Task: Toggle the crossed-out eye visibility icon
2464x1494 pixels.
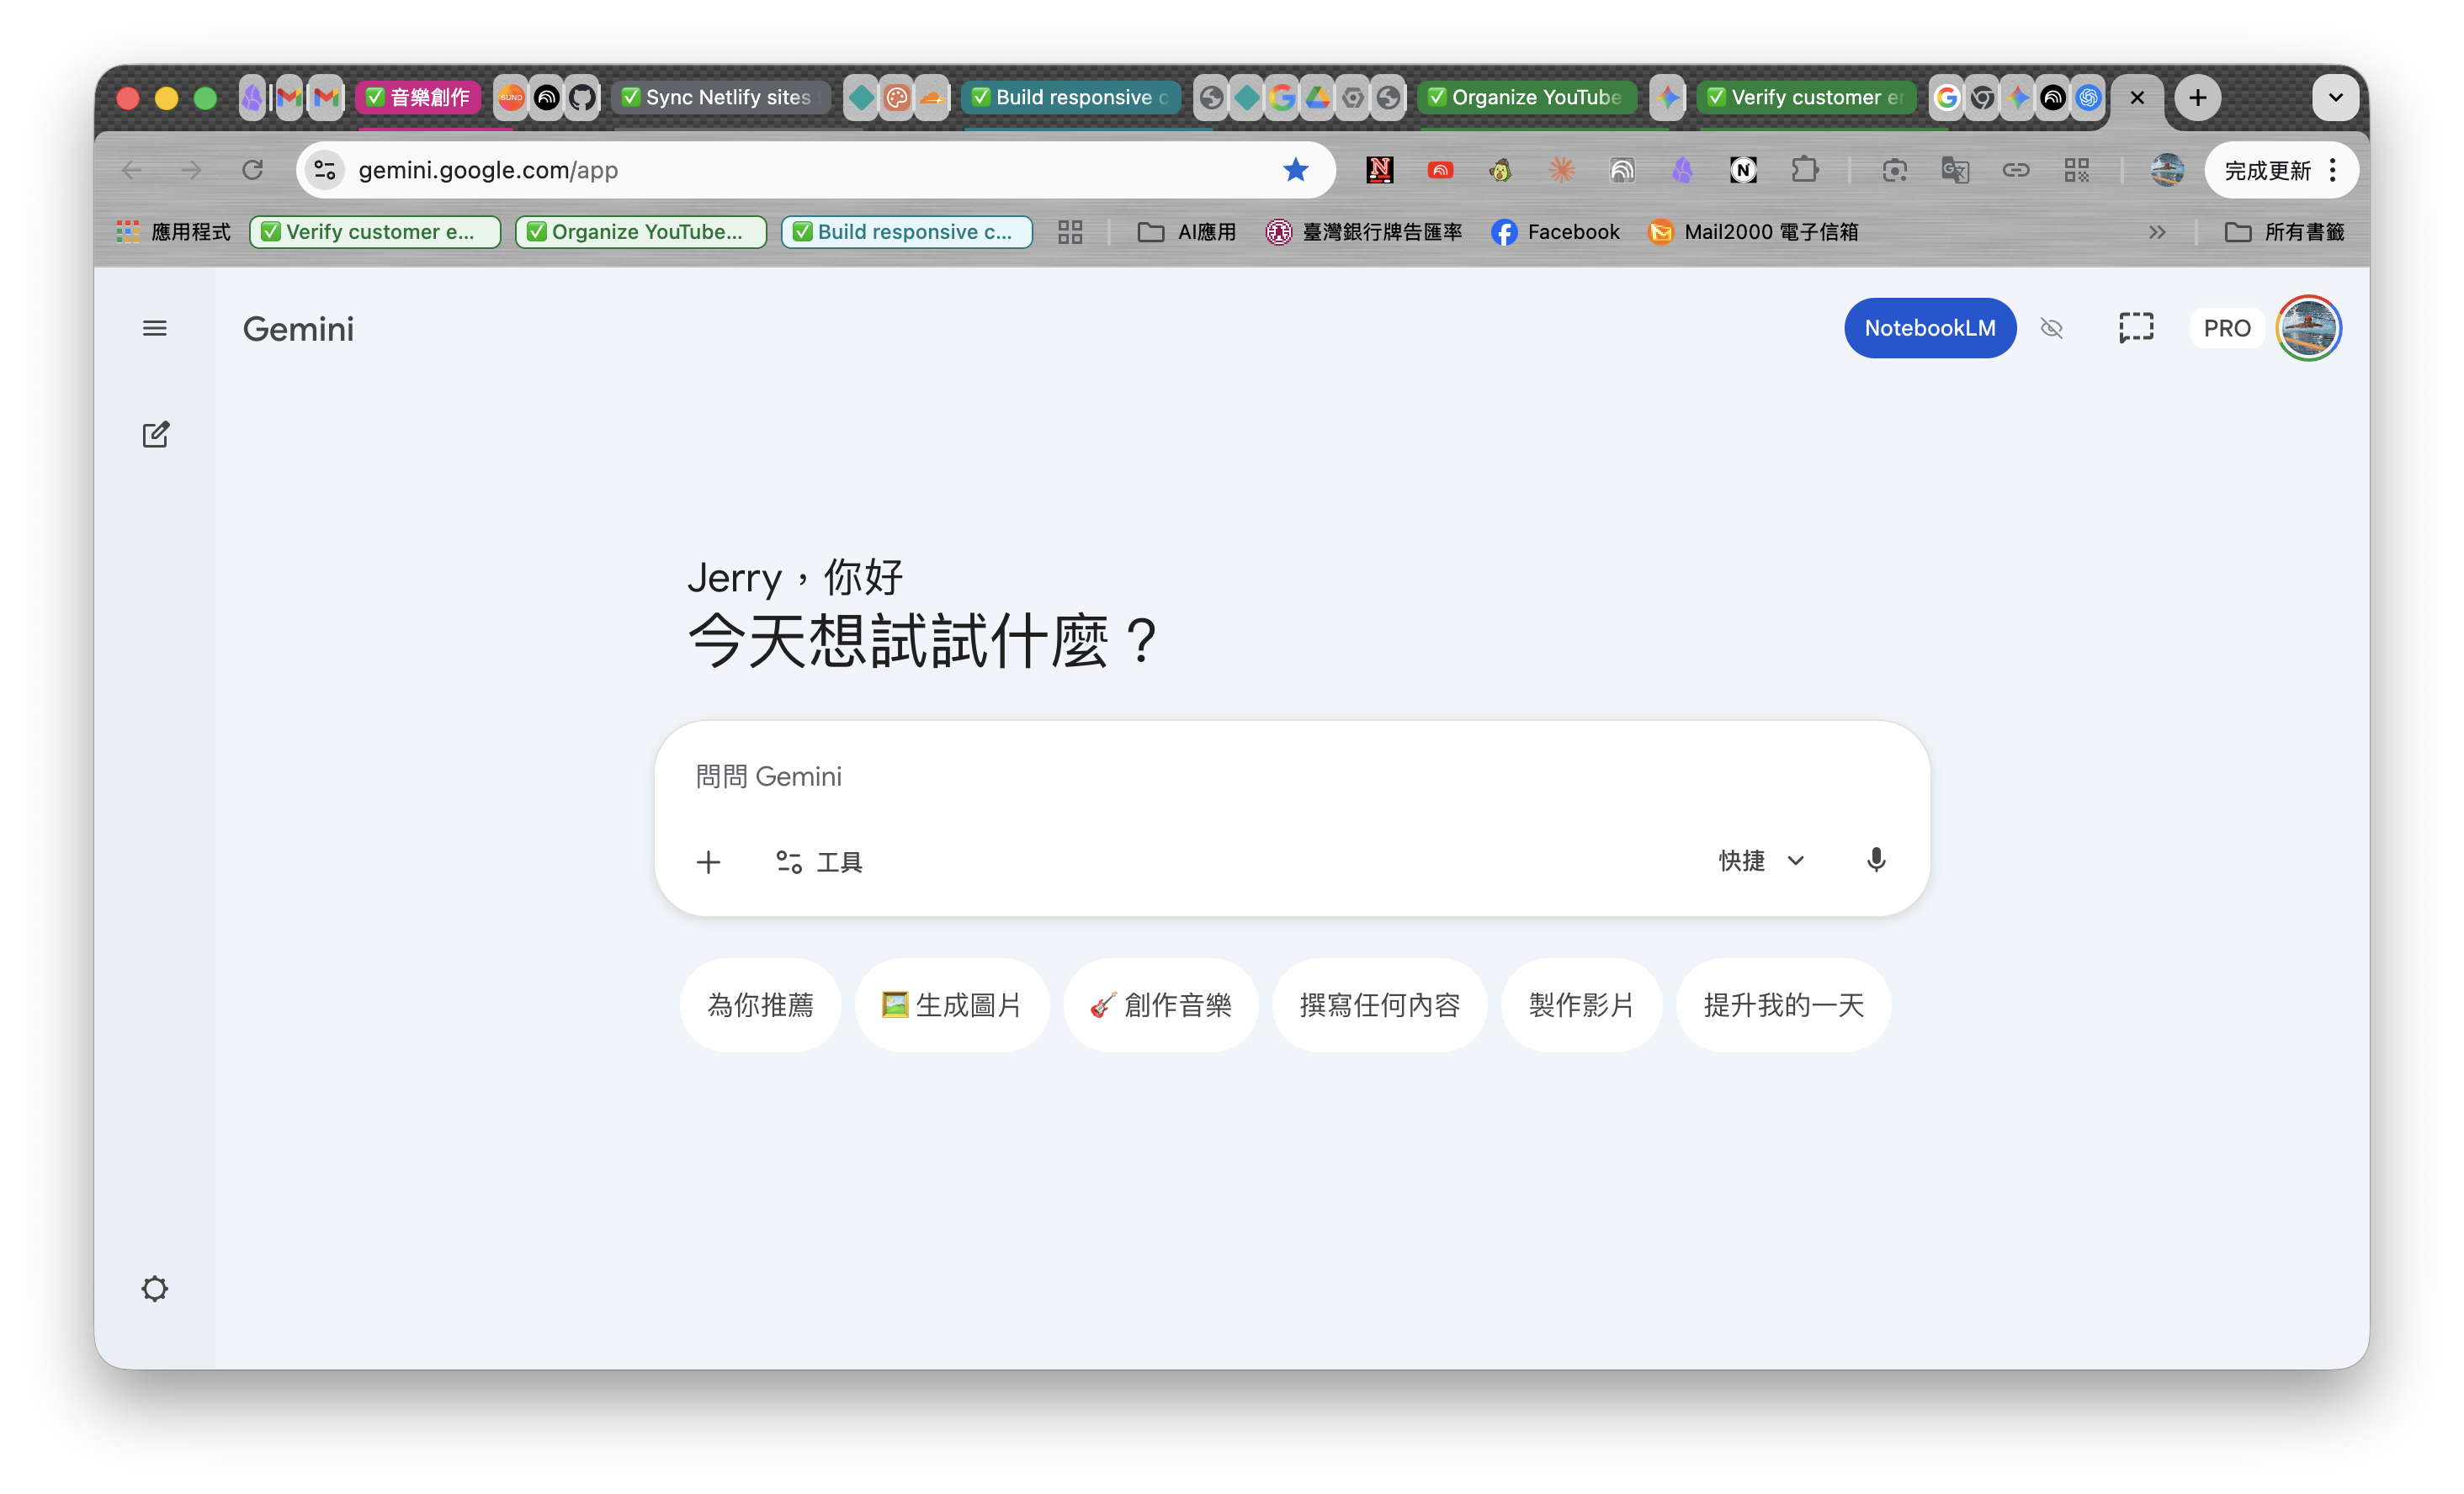Action: pyautogui.click(x=2051, y=328)
